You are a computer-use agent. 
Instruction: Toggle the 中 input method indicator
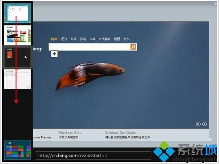pyautogui.click(x=55, y=54)
